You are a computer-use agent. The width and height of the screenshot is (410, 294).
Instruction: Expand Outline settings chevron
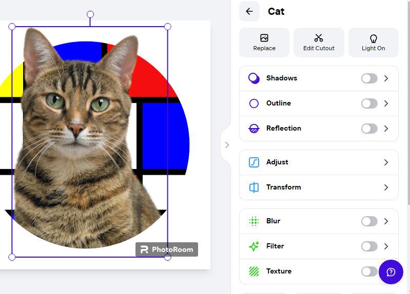coord(386,103)
